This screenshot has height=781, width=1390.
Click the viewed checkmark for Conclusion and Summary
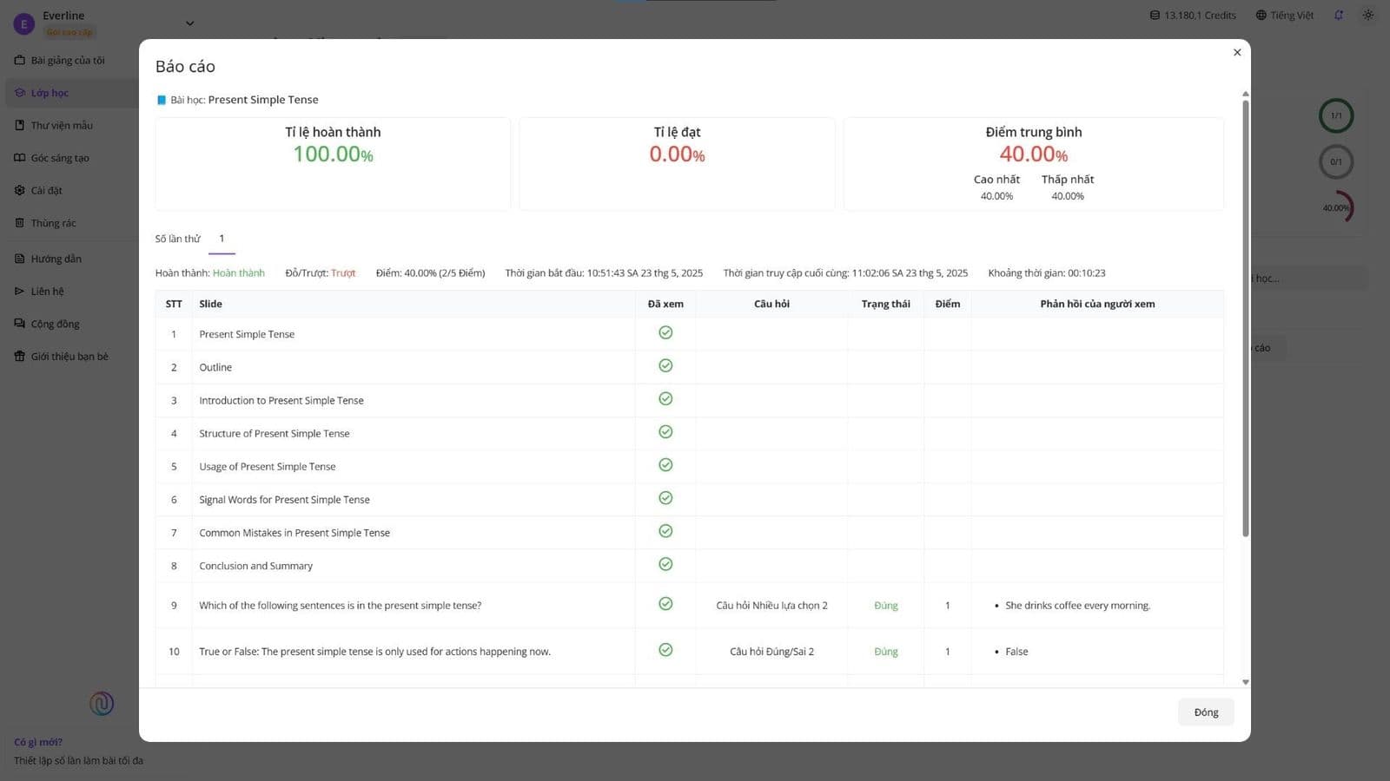click(665, 564)
